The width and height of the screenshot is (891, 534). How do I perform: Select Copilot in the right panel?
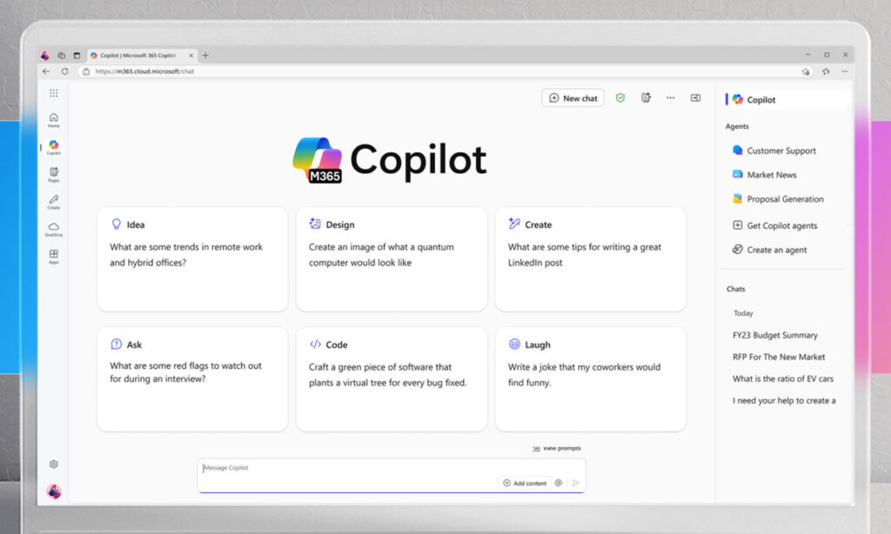[787, 99]
